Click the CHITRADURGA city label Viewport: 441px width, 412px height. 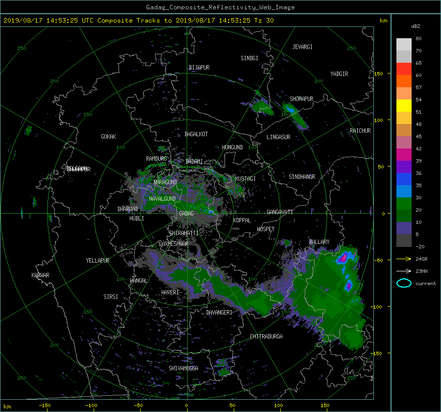click(266, 337)
